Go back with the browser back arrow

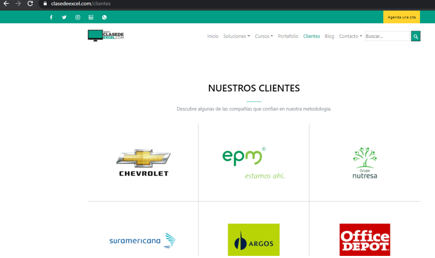click(6, 4)
